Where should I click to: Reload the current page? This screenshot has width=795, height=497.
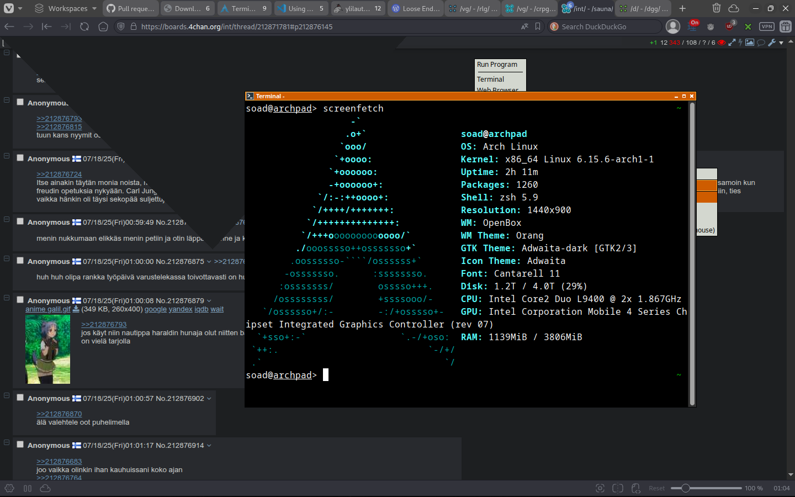tap(84, 27)
